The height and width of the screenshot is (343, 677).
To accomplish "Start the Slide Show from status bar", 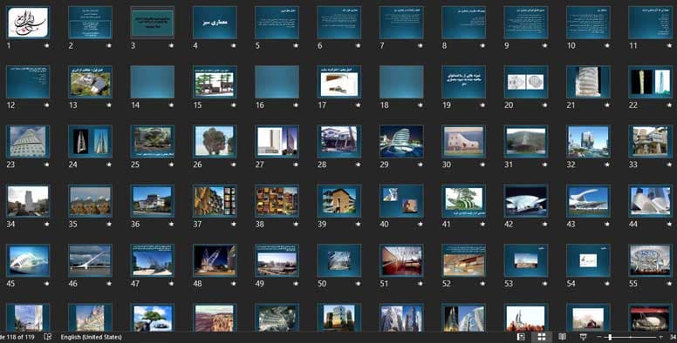I will click(x=583, y=337).
